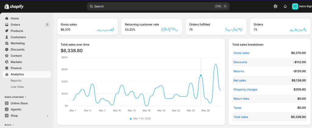
Task: Click the $200.80 shipping charges amount
Action: (300, 89)
